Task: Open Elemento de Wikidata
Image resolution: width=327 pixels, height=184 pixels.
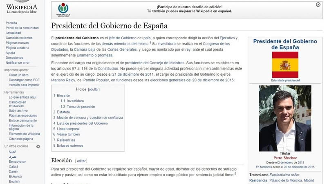Action: [24, 134]
